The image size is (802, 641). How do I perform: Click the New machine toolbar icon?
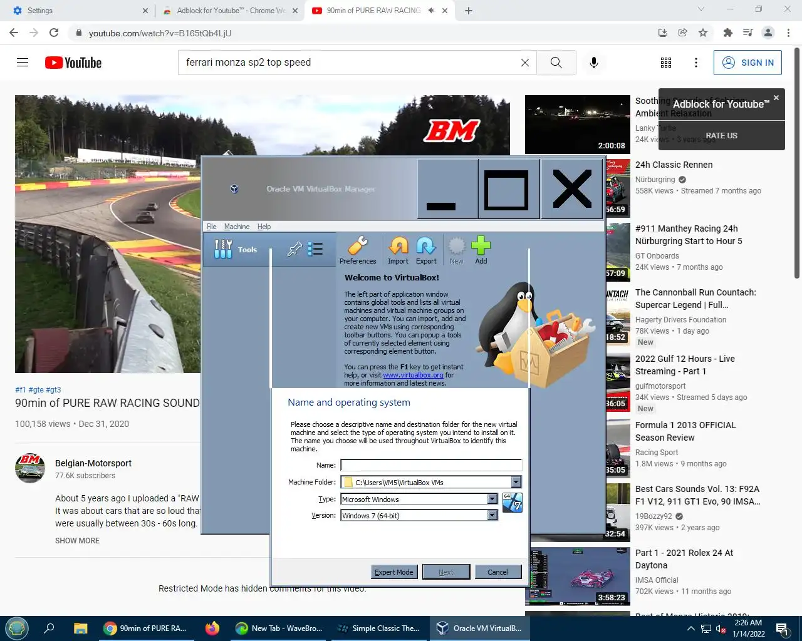[x=456, y=250]
